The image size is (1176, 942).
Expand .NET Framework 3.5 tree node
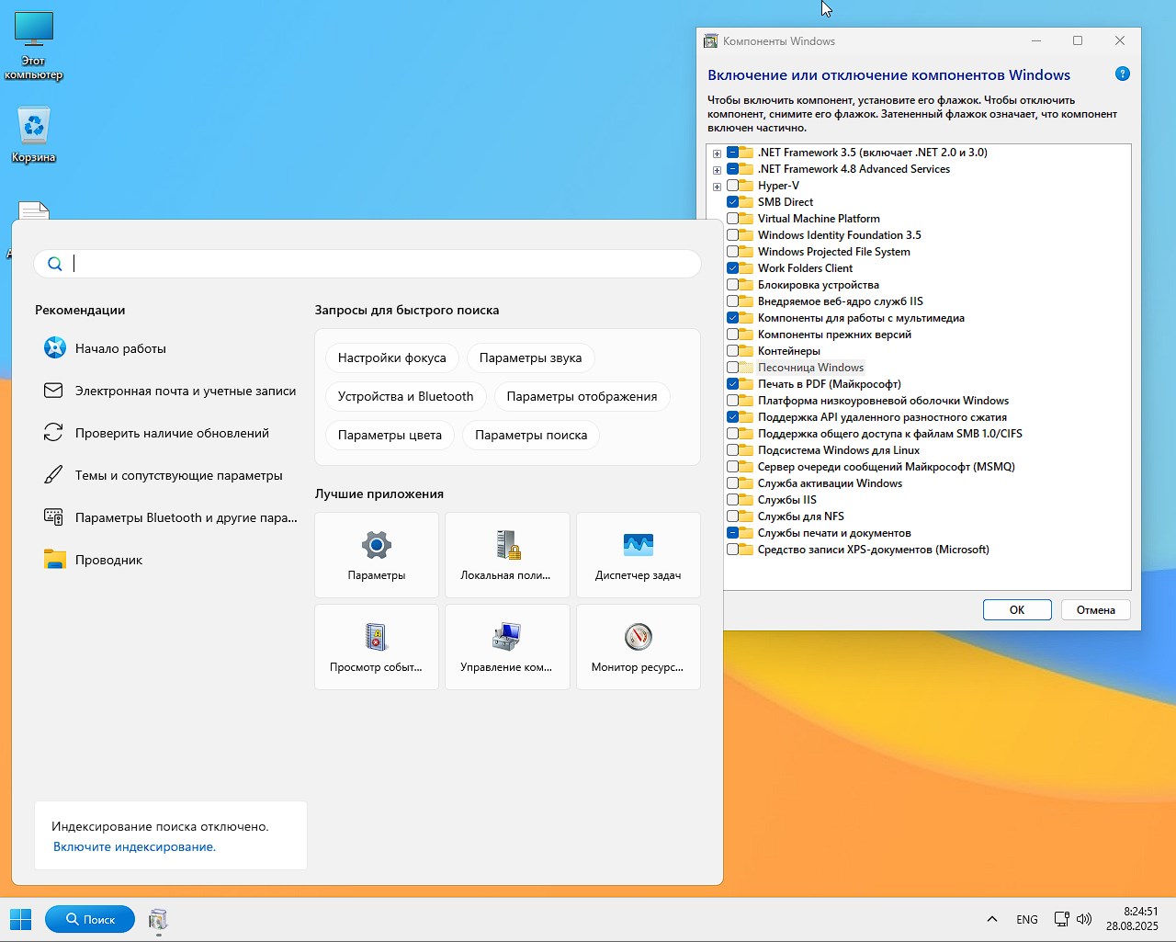717,153
